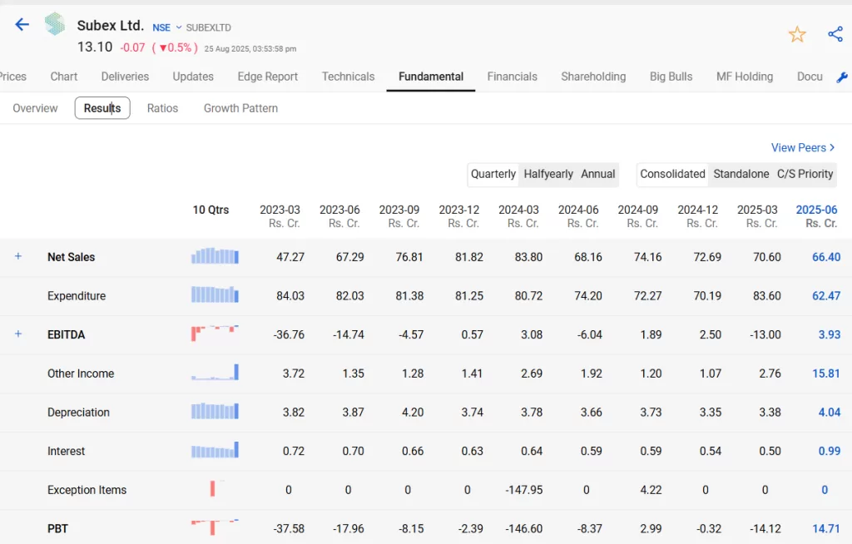Viewport: 852px width, 544px height.
Task: Click the Other Income value 15.81
Action: click(x=826, y=374)
